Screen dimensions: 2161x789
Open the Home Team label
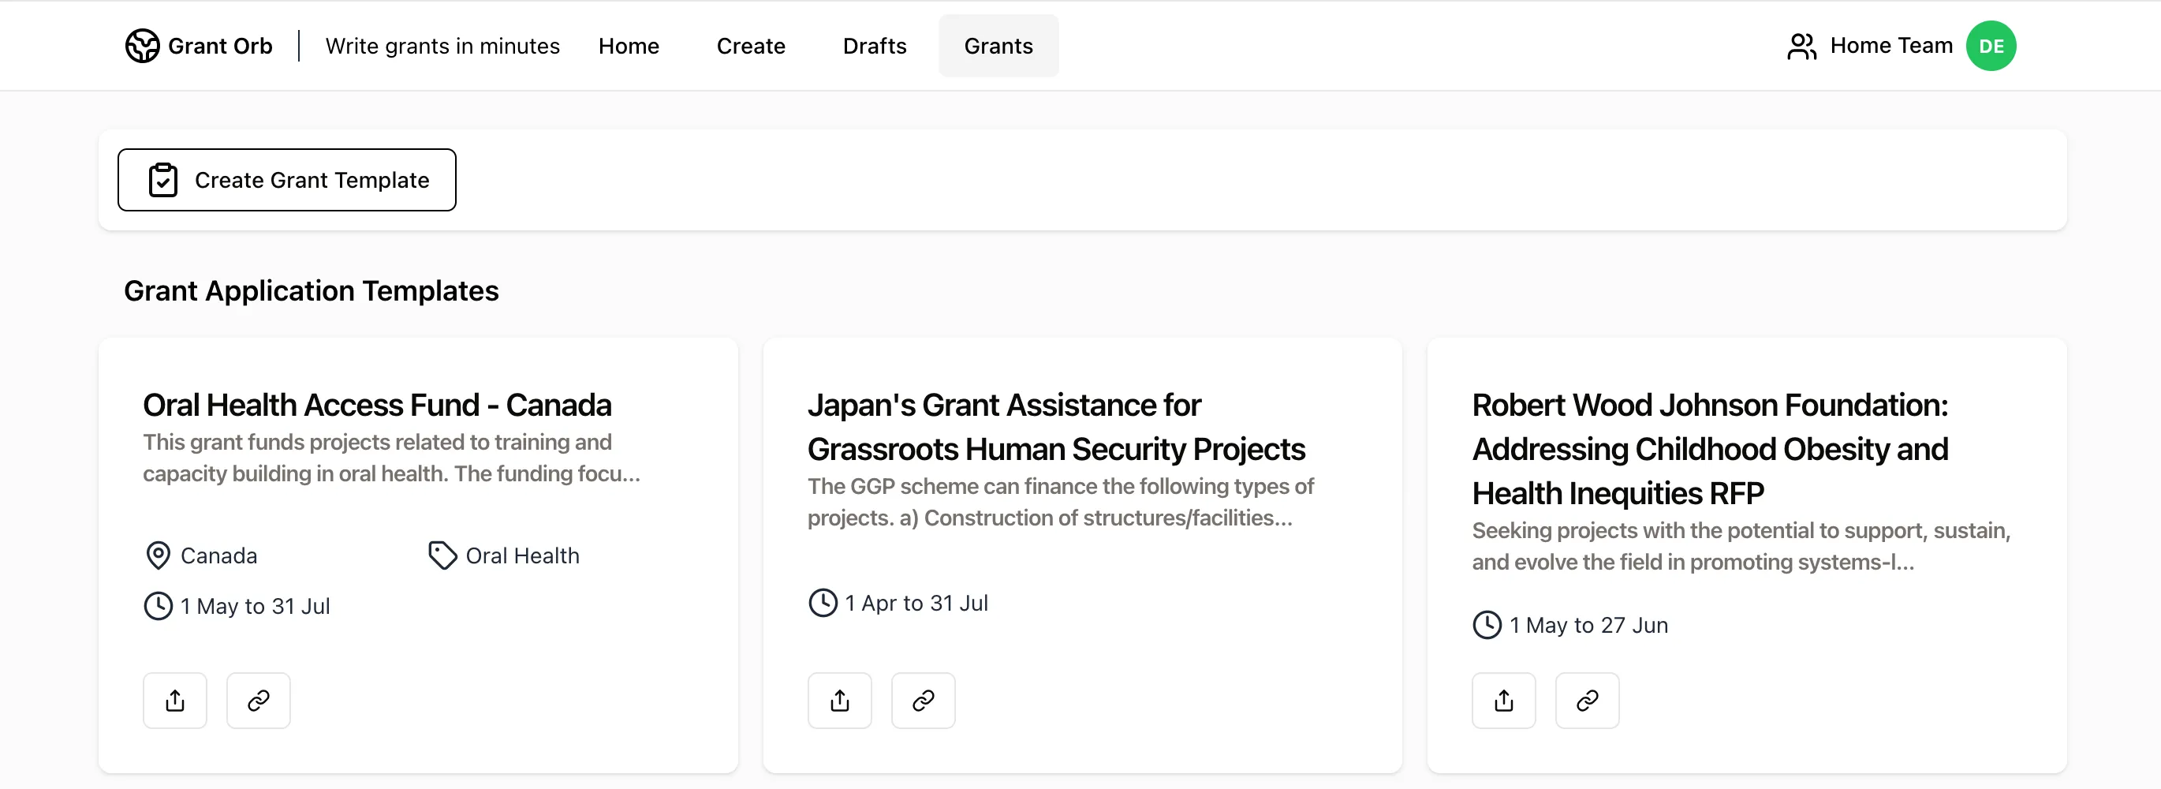tap(1891, 45)
